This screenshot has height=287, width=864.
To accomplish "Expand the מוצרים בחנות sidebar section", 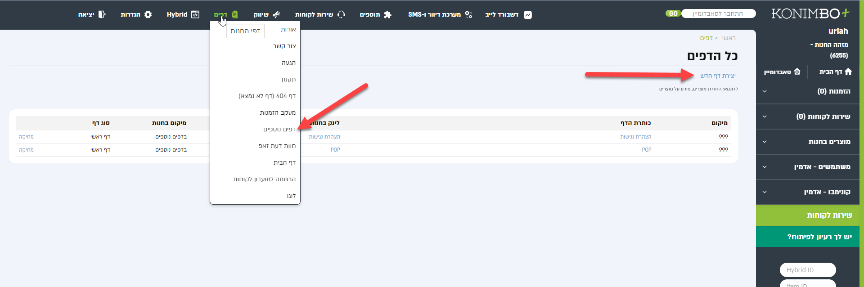I will [x=808, y=142].
